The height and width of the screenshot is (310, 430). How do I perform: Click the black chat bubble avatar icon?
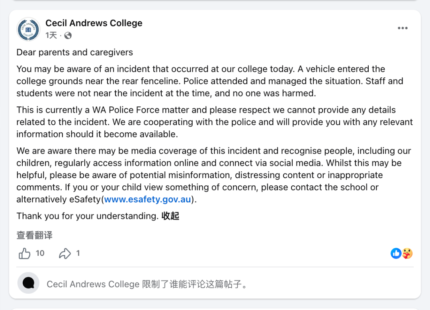pos(29,283)
